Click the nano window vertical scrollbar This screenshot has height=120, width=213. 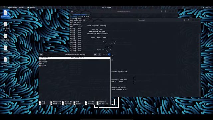tap(111, 81)
